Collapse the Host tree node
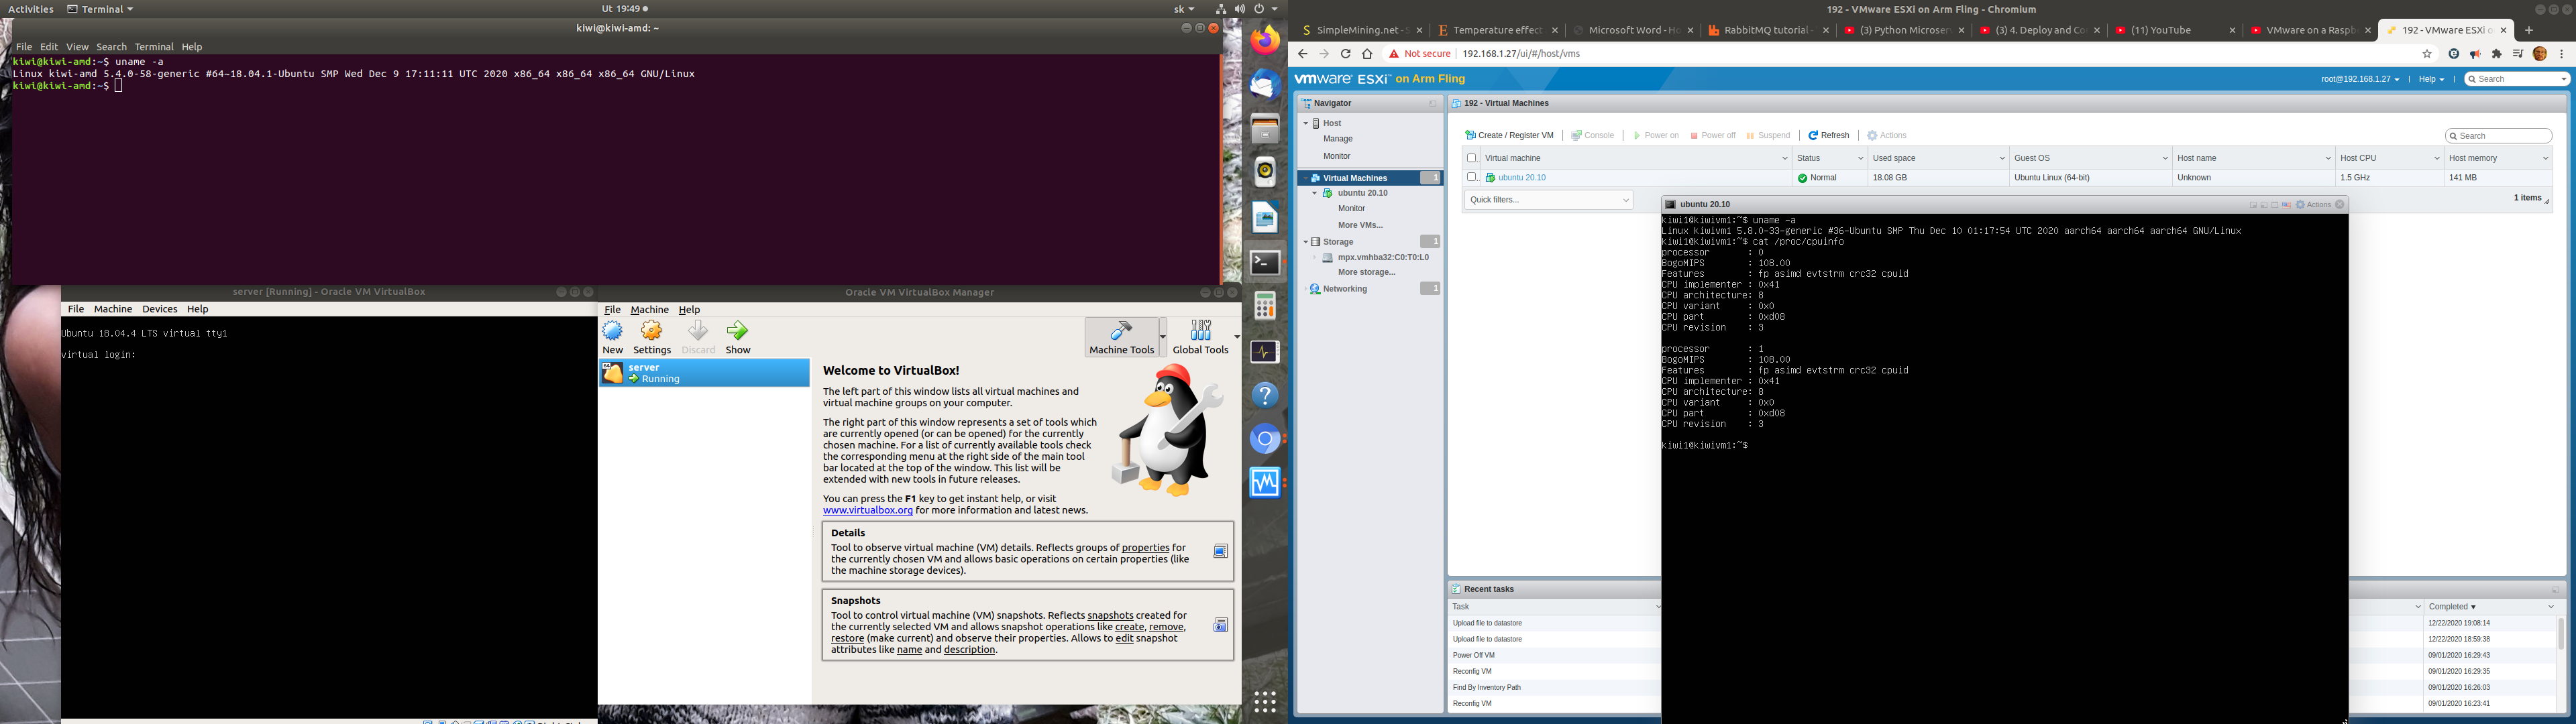 pos(1306,124)
